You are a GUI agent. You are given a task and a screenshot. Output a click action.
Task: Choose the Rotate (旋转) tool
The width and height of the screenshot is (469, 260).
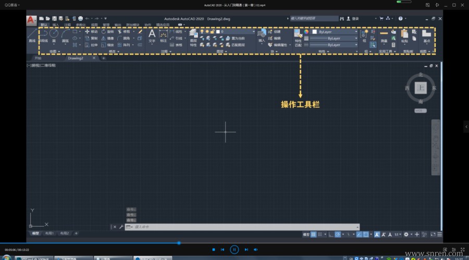(x=107, y=32)
